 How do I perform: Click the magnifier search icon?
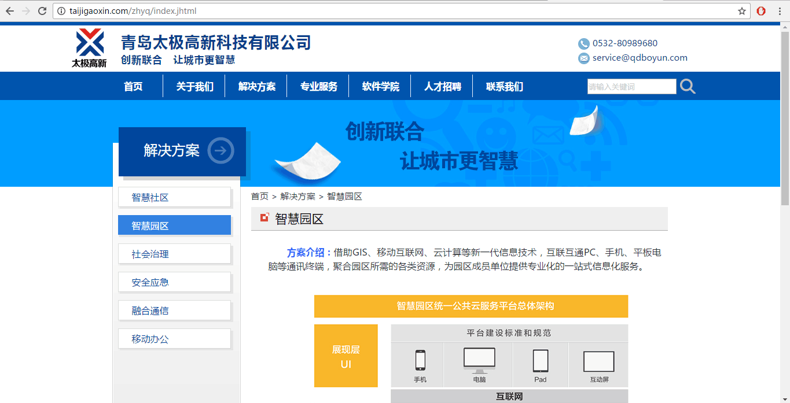pos(688,87)
